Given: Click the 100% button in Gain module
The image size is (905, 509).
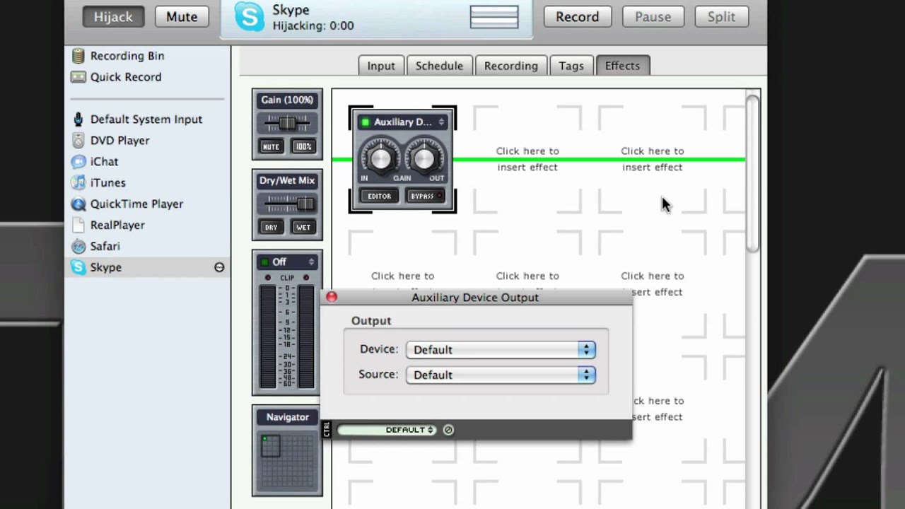Looking at the screenshot, I should pos(303,147).
